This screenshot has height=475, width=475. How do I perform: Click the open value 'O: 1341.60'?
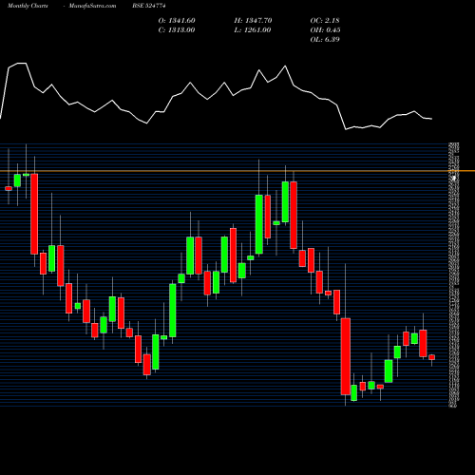(177, 21)
